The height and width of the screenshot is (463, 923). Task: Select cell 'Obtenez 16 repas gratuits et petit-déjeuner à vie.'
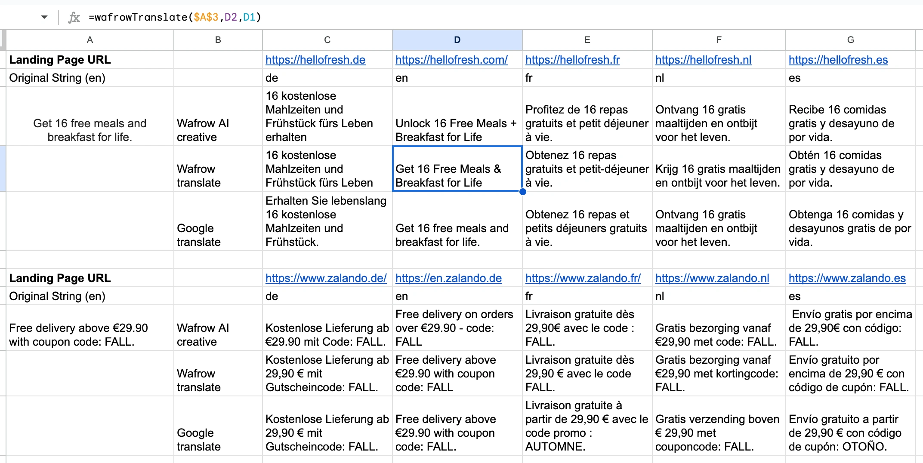pos(587,169)
